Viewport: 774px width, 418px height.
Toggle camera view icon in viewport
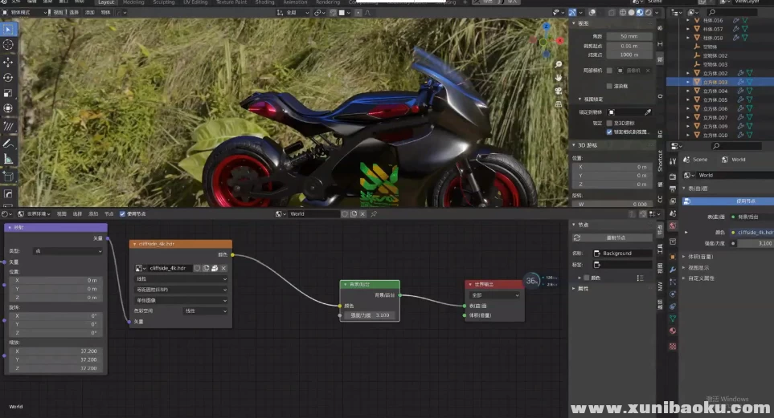(559, 90)
